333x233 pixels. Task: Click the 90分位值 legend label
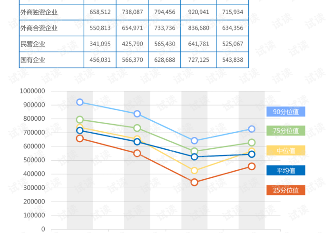(x=286, y=112)
